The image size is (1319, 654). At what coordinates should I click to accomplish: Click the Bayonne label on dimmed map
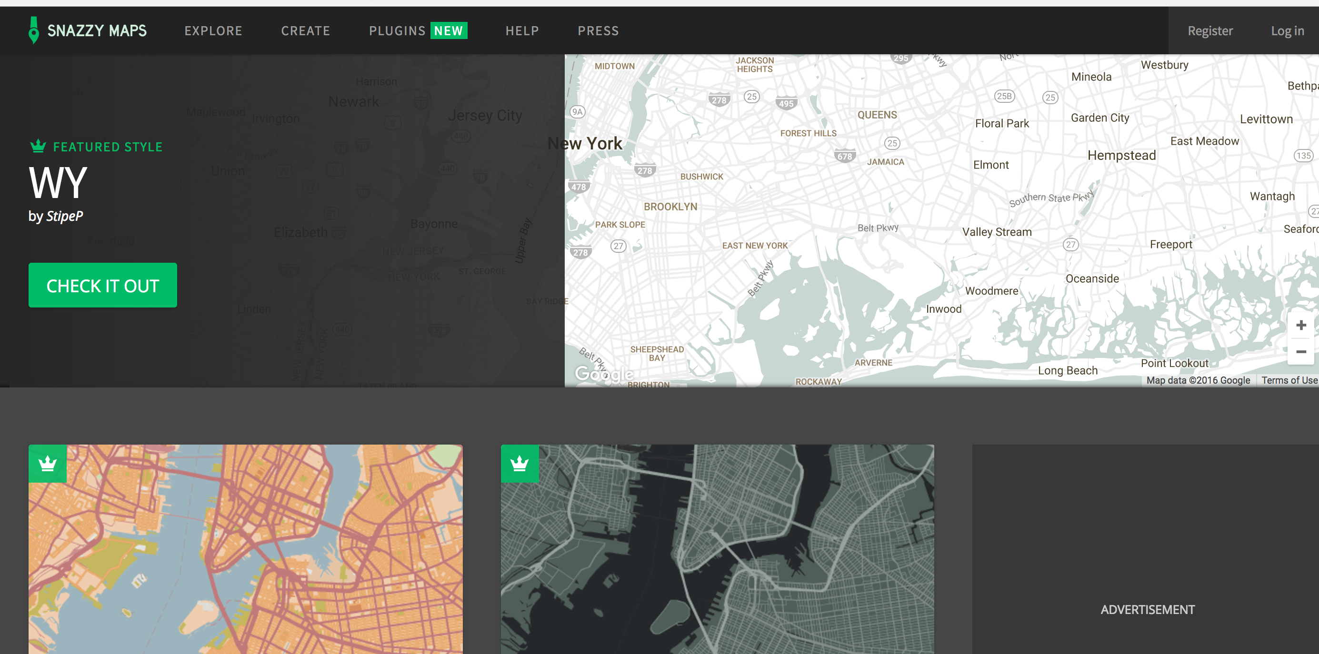(434, 224)
